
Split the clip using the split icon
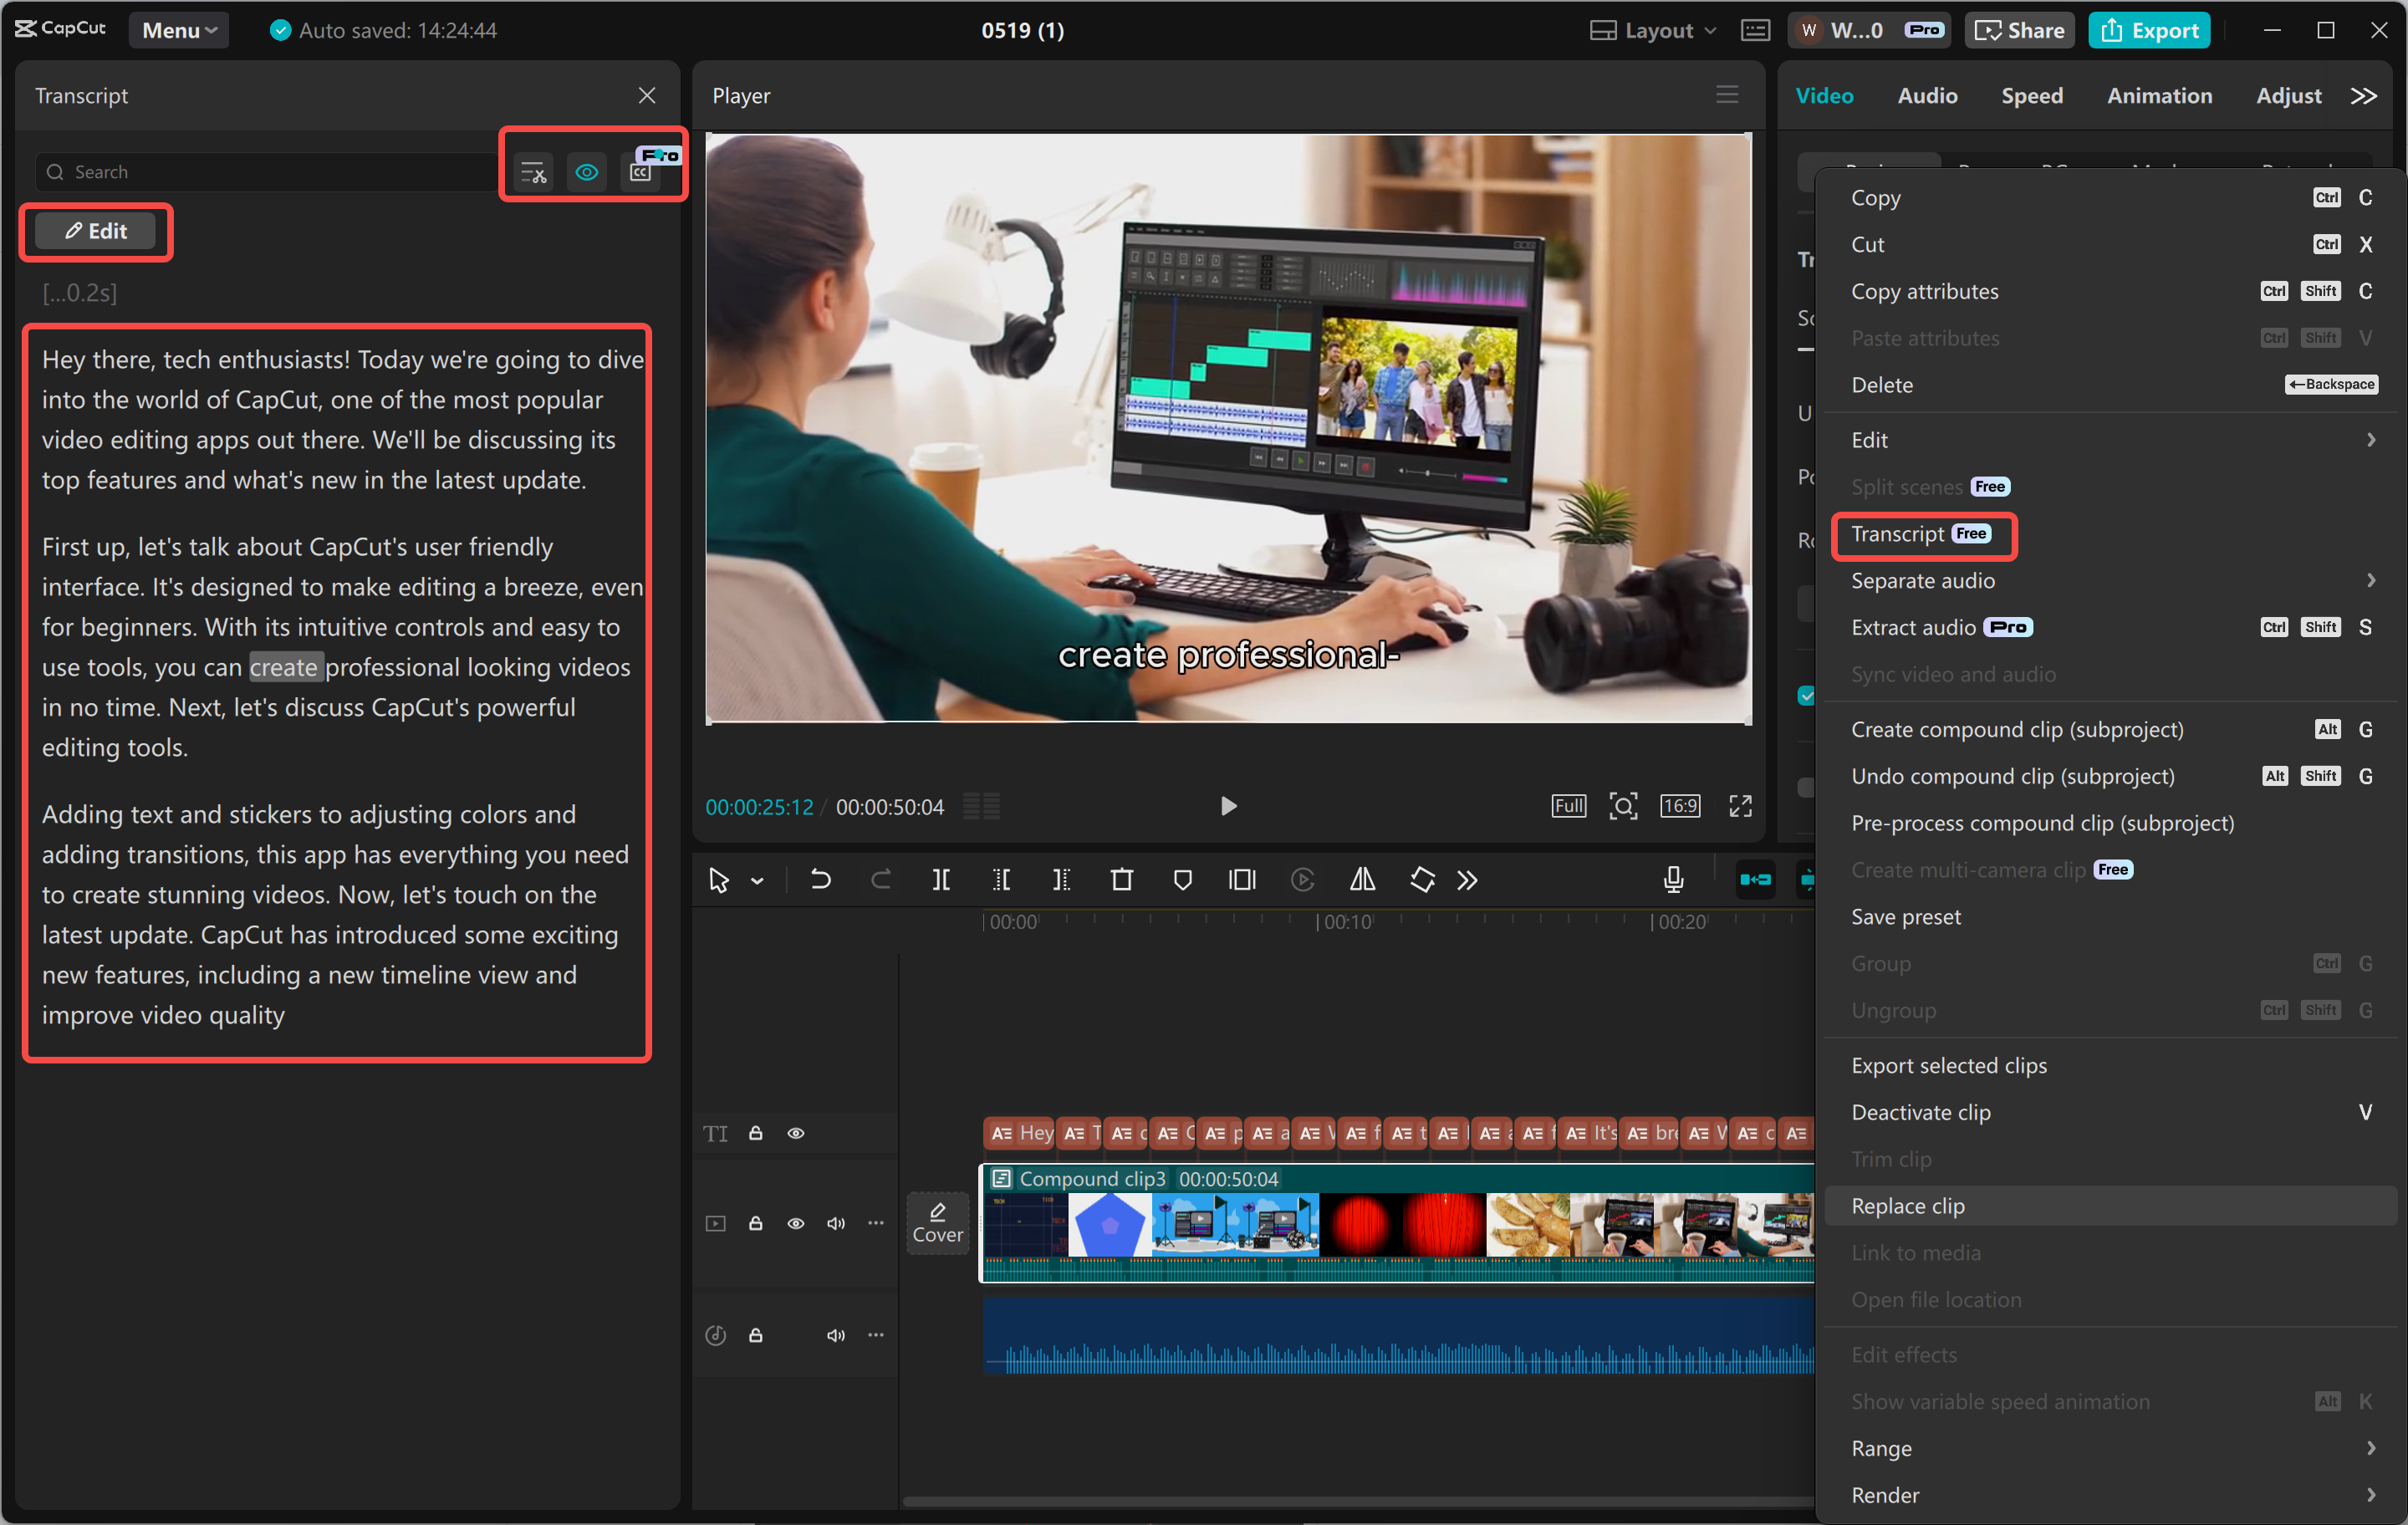(x=941, y=880)
